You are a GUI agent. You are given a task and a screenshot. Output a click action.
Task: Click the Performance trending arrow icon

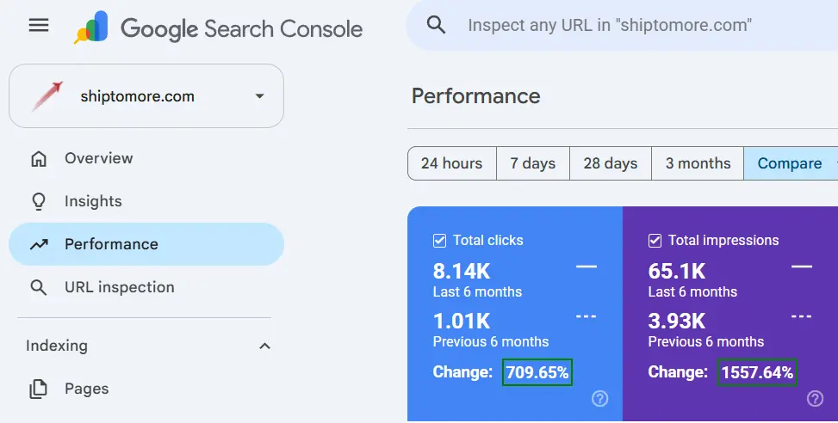click(39, 244)
